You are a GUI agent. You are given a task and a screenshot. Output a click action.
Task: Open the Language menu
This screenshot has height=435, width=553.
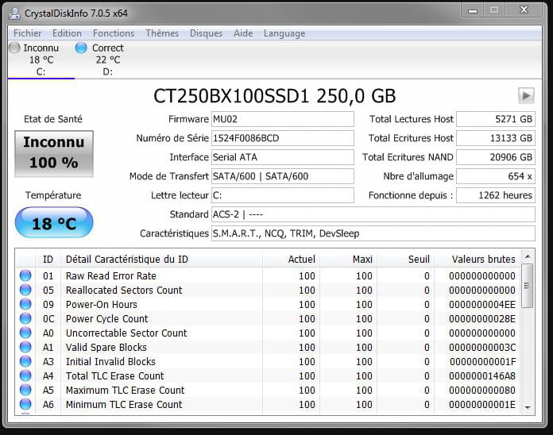pos(284,33)
